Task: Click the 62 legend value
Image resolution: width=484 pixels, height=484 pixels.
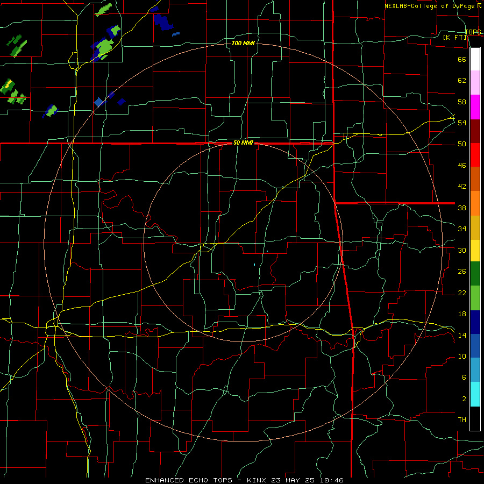Action: pos(462,80)
